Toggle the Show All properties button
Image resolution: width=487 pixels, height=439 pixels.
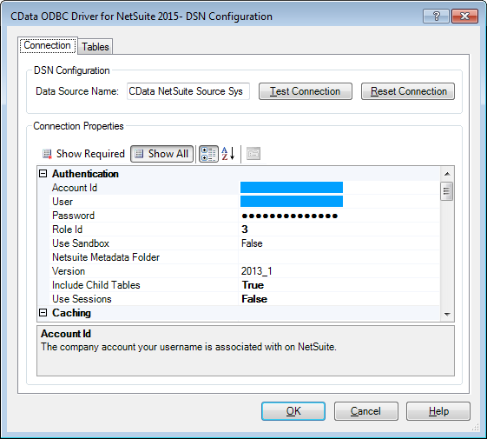point(161,154)
